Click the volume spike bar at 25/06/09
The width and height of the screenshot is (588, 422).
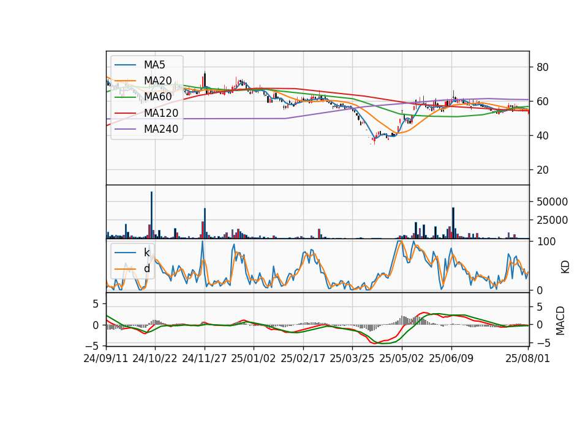coord(453,223)
